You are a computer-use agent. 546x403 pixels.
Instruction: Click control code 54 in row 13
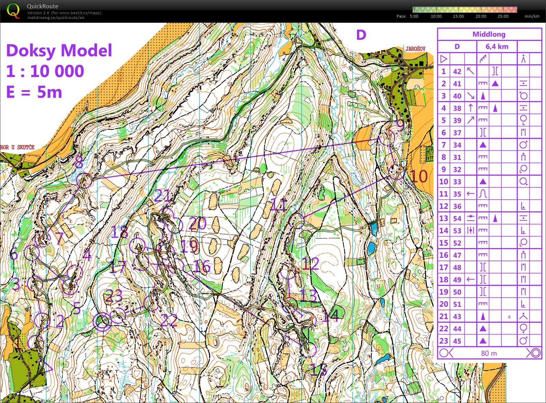(457, 218)
